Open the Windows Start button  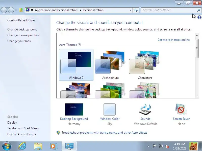point(7,146)
